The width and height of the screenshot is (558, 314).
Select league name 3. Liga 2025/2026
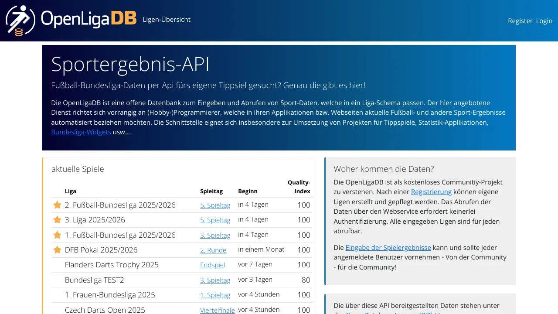coord(95,220)
